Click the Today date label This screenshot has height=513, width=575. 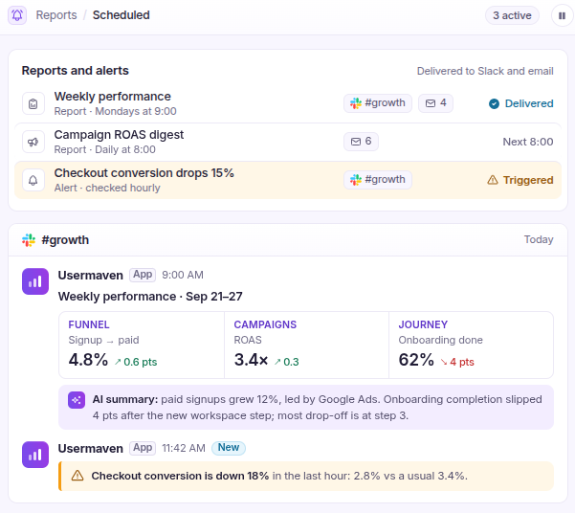coord(539,239)
